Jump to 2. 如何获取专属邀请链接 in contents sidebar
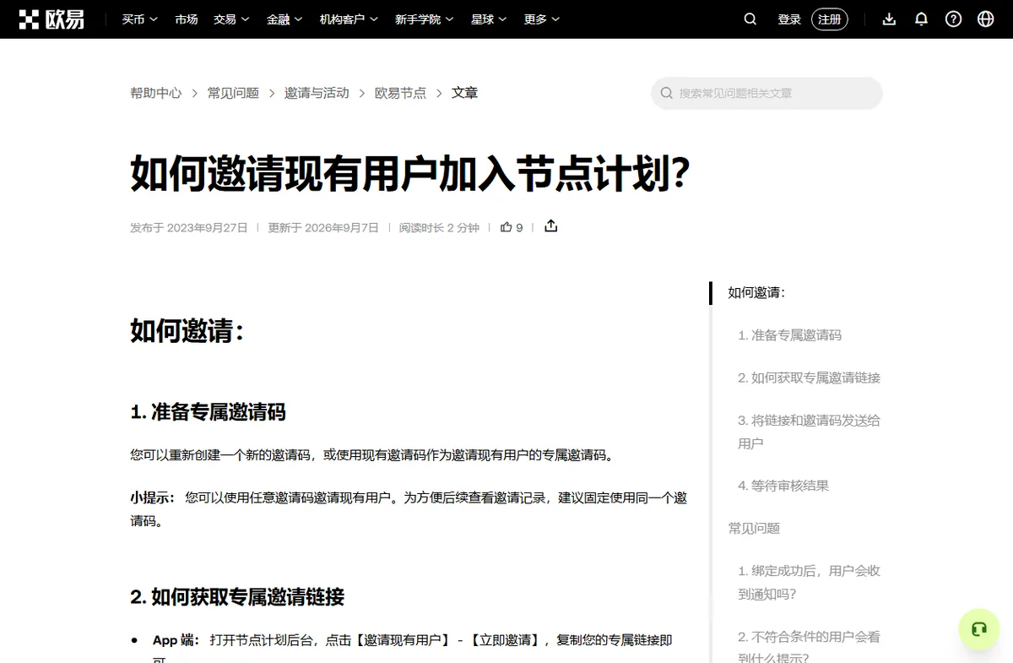 click(x=809, y=378)
